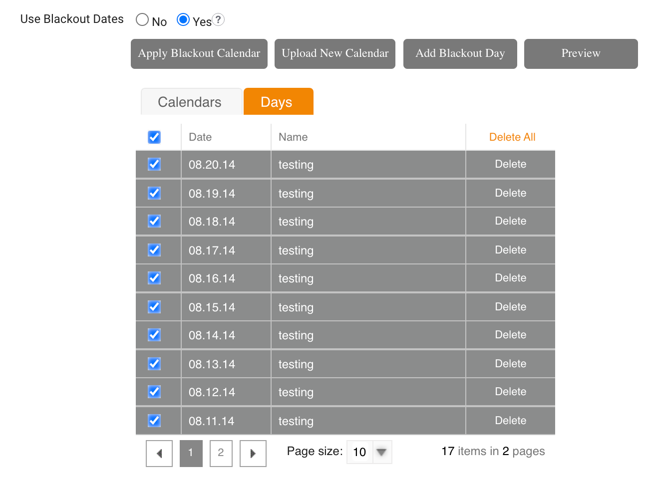Image resolution: width=651 pixels, height=484 pixels.
Task: Go to next page arrow
Action: click(253, 453)
